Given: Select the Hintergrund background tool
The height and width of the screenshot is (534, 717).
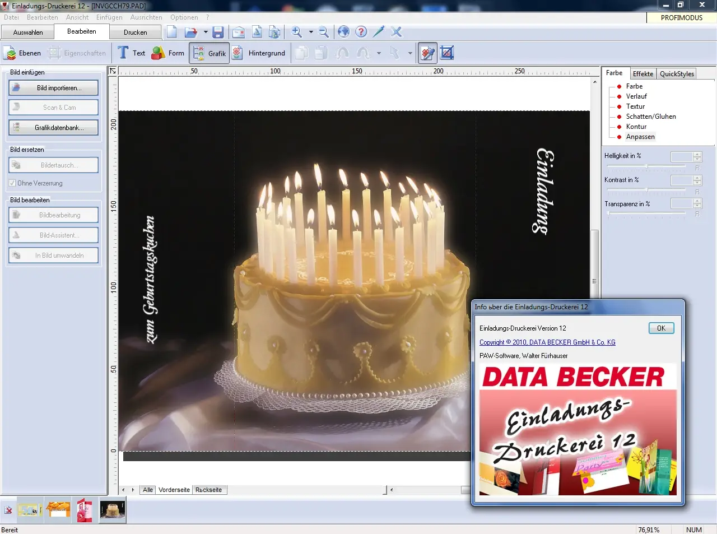Looking at the screenshot, I should click(x=259, y=53).
